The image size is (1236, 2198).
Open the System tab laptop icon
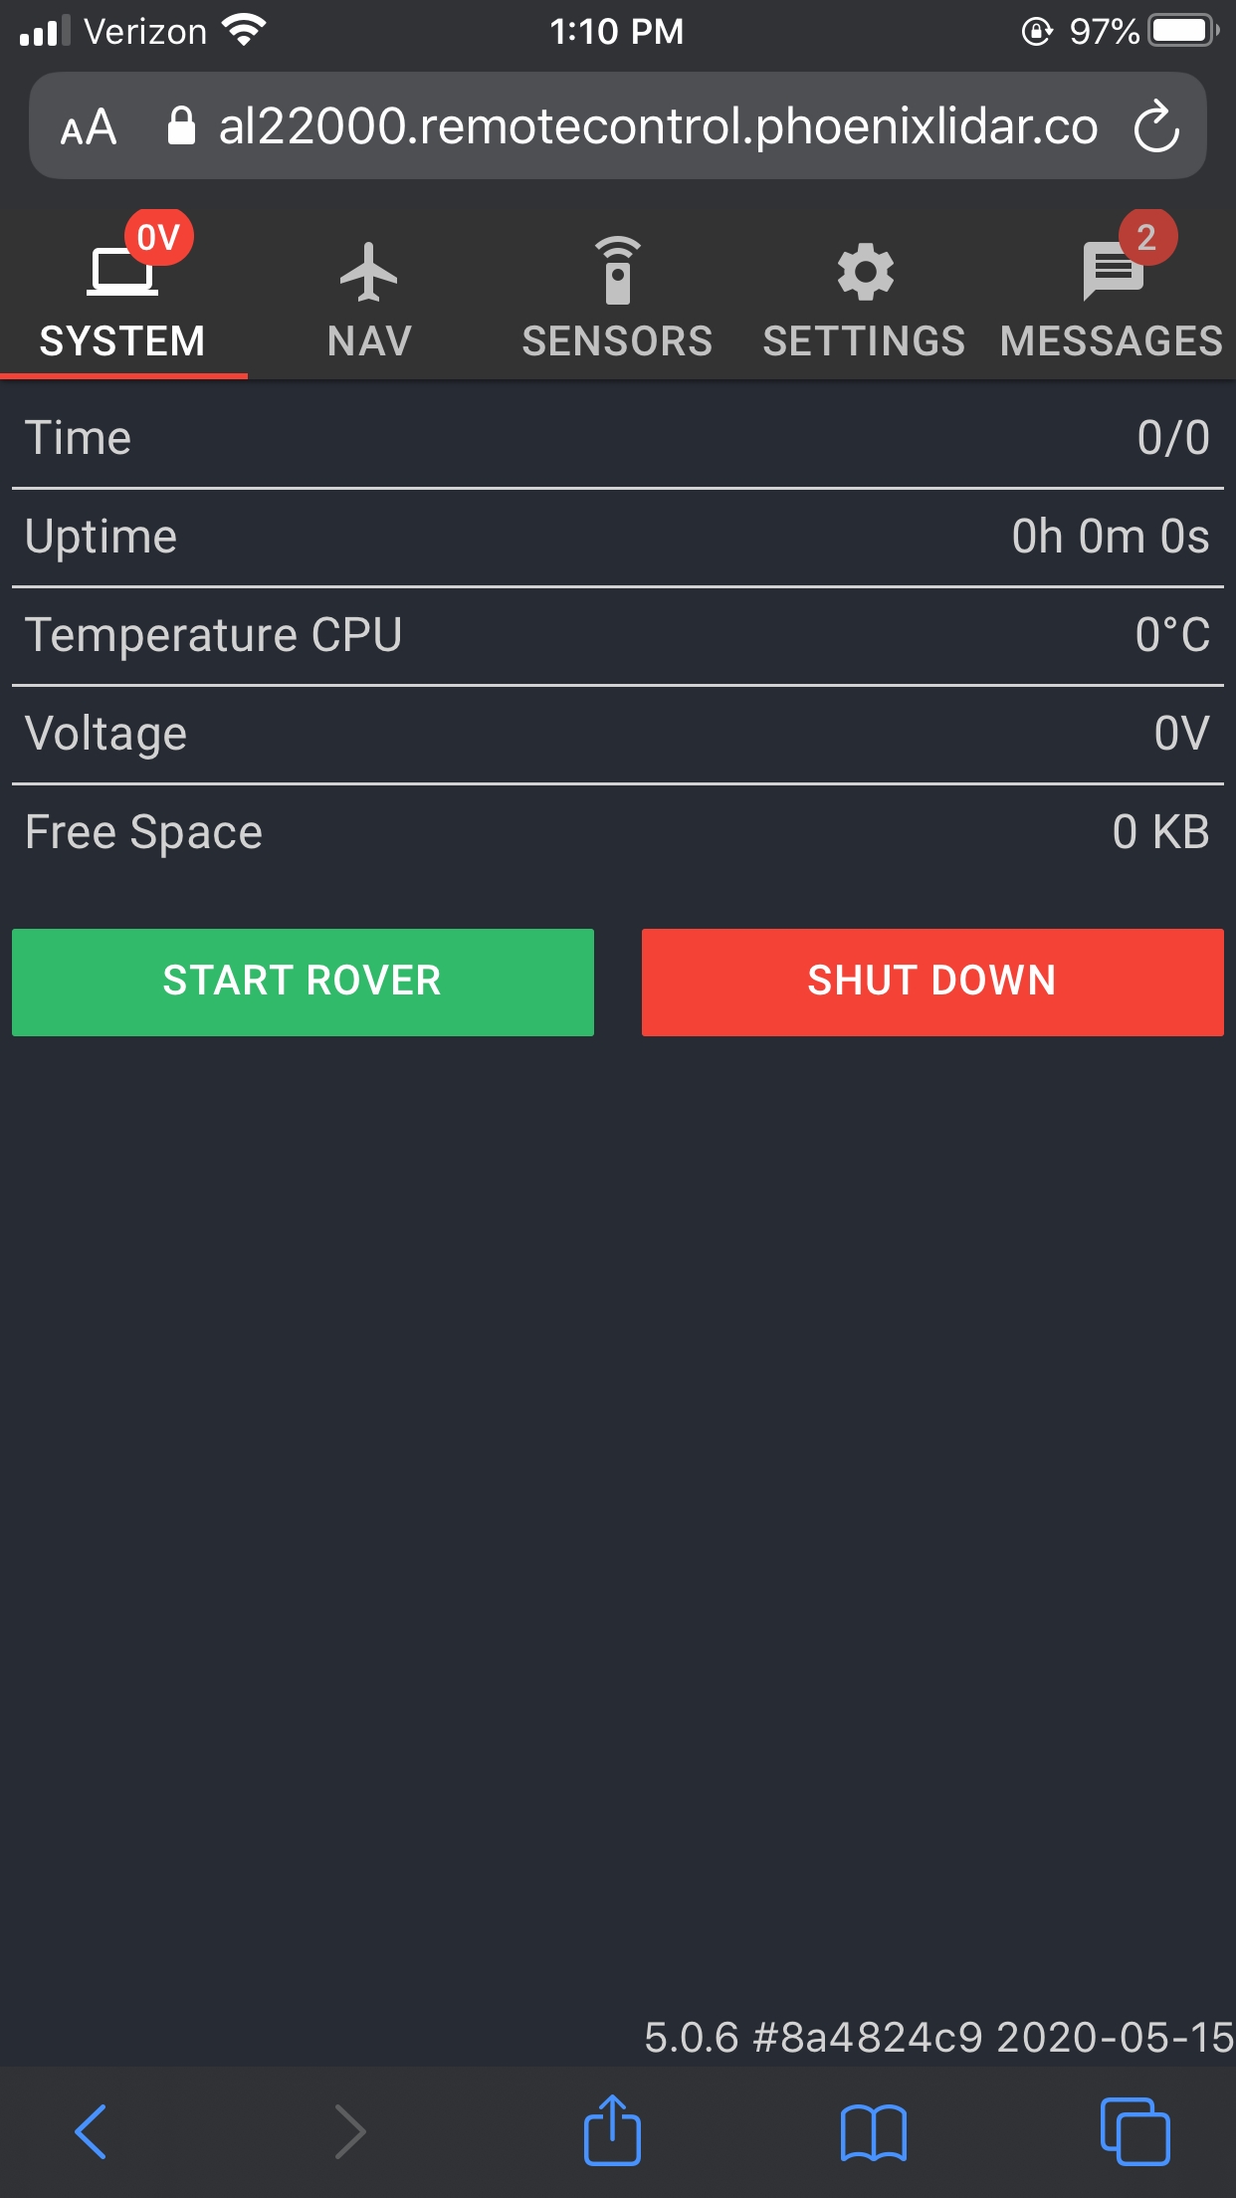click(121, 273)
